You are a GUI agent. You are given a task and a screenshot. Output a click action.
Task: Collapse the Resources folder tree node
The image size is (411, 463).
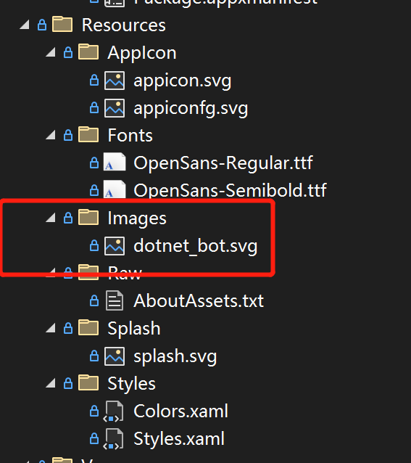pos(25,25)
